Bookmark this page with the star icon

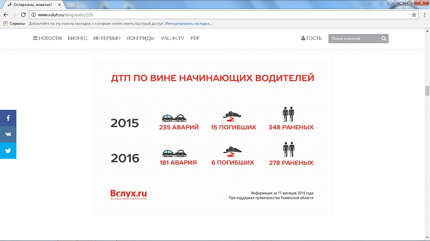click(x=414, y=14)
